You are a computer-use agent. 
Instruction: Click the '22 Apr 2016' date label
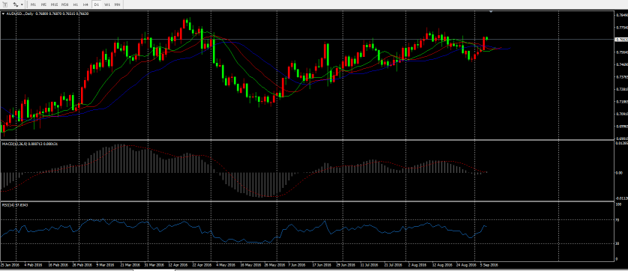pos(202,264)
